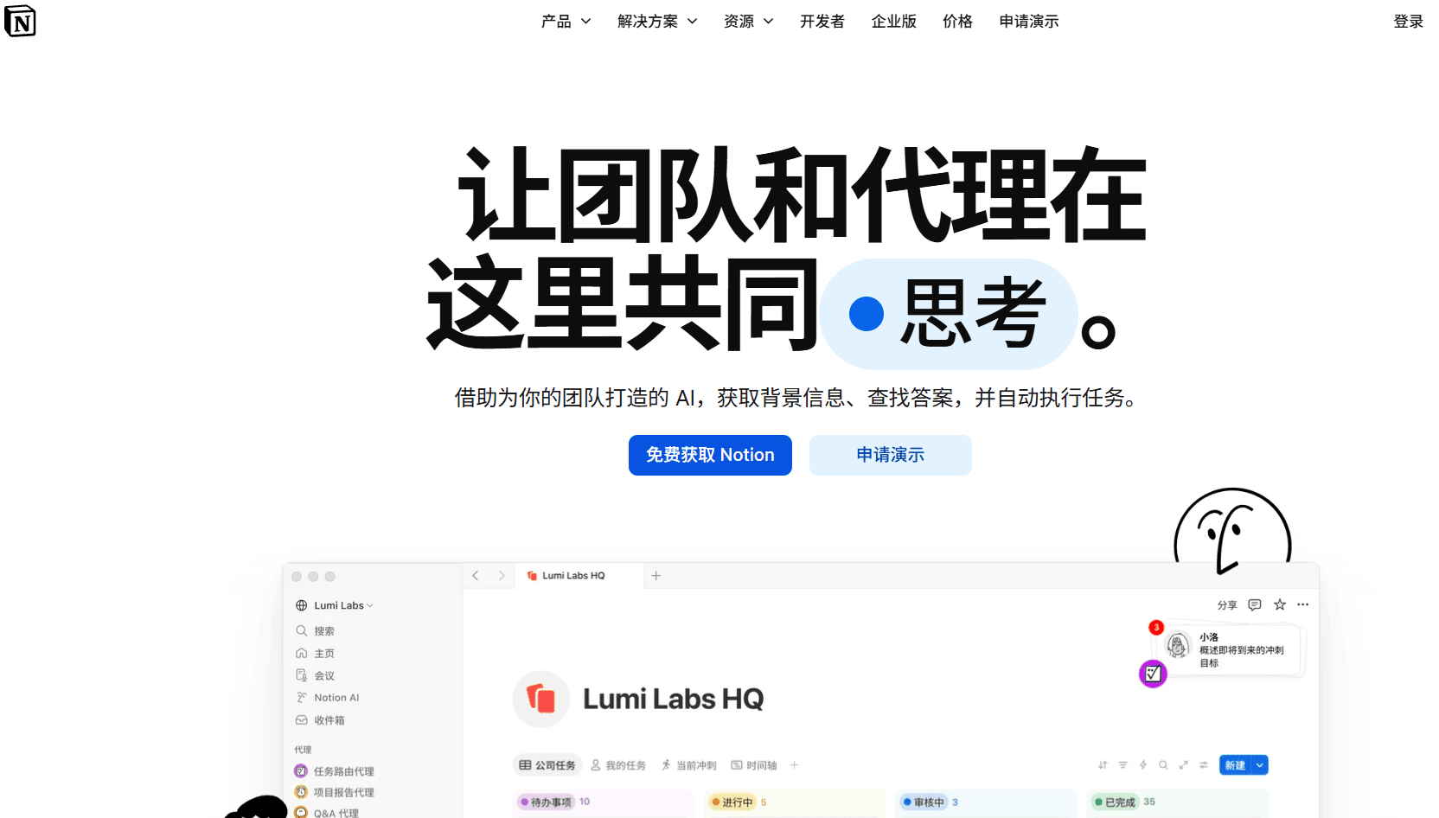Select 申请演示 in the top navigation bar
The image size is (1439, 818).
1029,22
